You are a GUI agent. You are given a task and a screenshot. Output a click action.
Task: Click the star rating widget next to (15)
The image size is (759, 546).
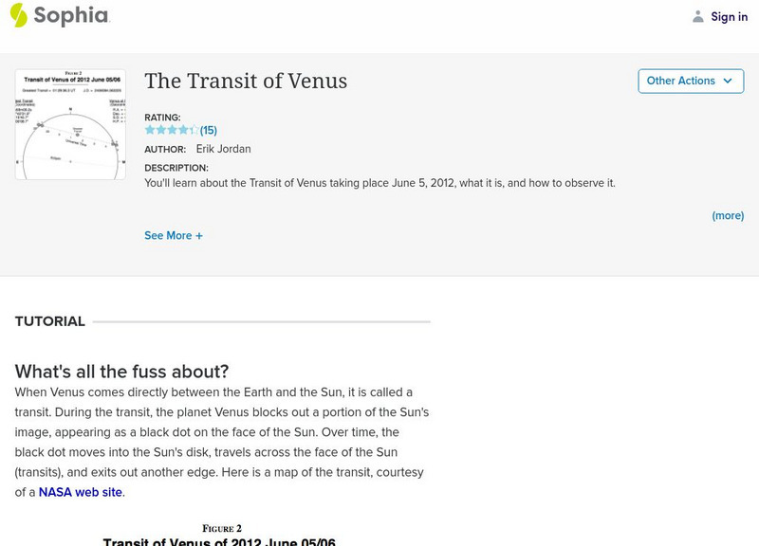(x=173, y=128)
